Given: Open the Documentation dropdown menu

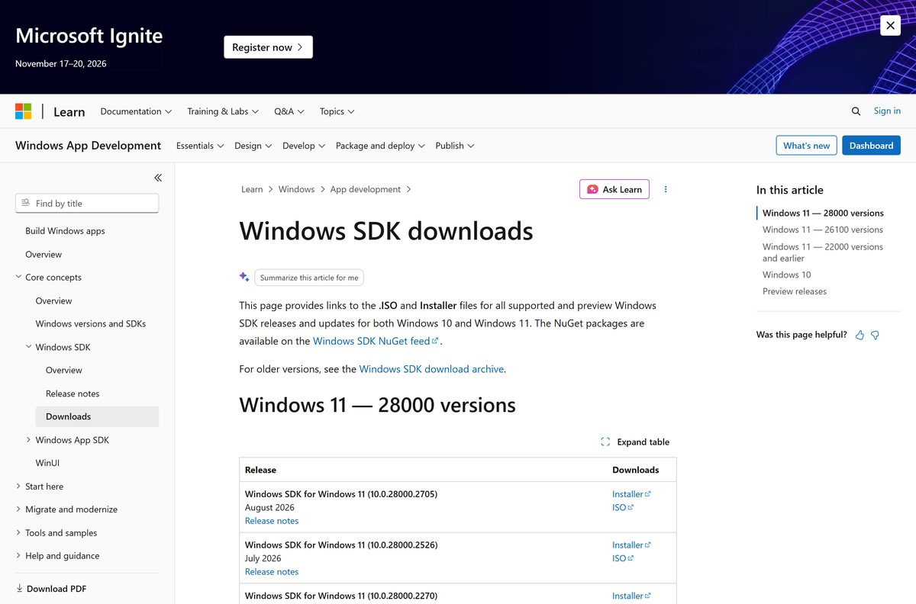Looking at the screenshot, I should tap(136, 111).
